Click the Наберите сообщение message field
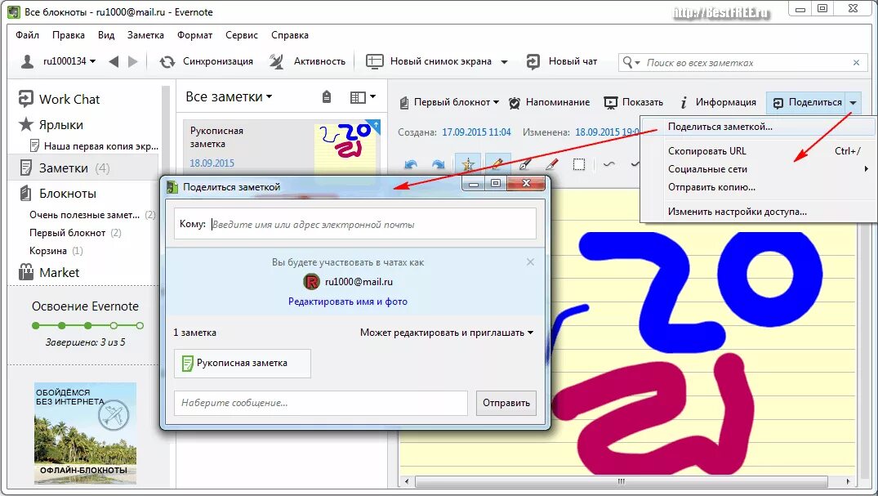Image resolution: width=878 pixels, height=496 pixels. pyautogui.click(x=321, y=403)
